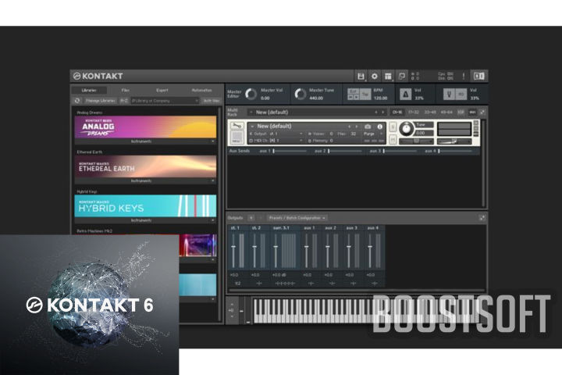Click the Manage Libraries button
Image resolution: width=562 pixels, height=375 pixels.
(x=101, y=101)
